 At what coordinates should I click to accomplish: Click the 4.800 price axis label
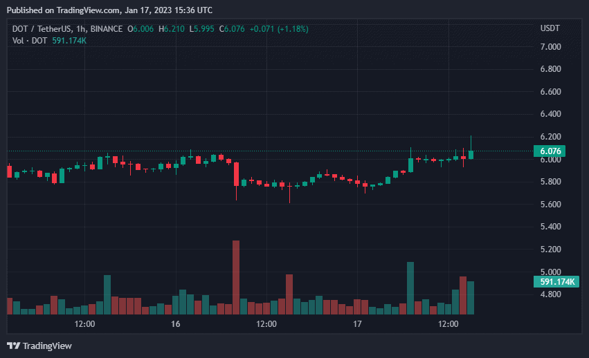coord(550,294)
